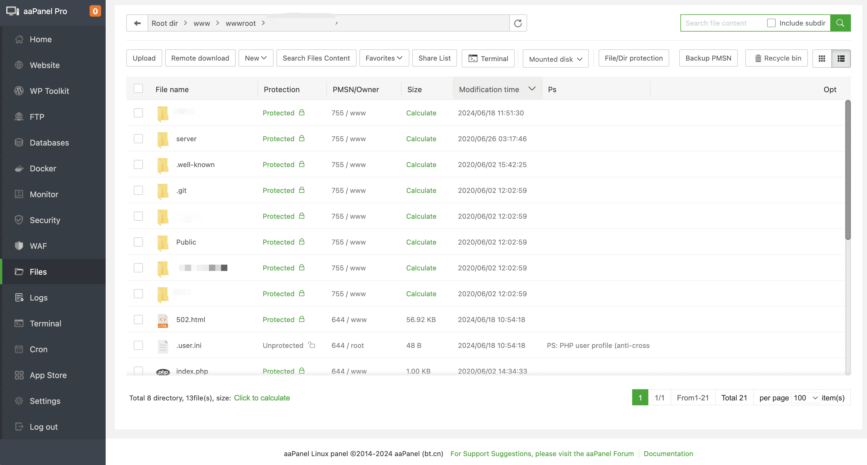This screenshot has width=867, height=465.
Task: Go to WAF sidebar section
Action: tap(38, 246)
